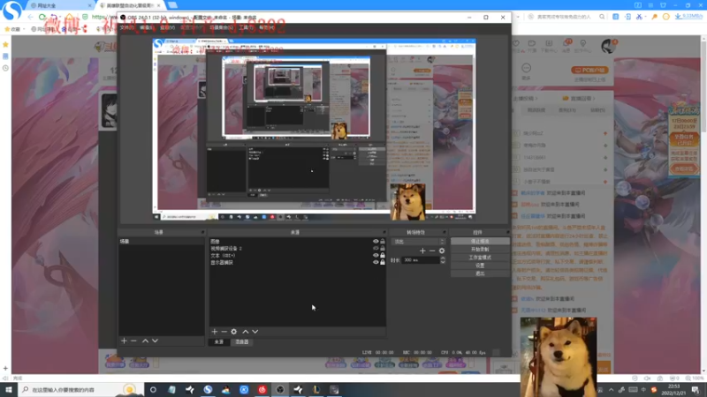Image resolution: width=707 pixels, height=397 pixels.
Task: Click the browser back arrow
Action: [x=31, y=17]
